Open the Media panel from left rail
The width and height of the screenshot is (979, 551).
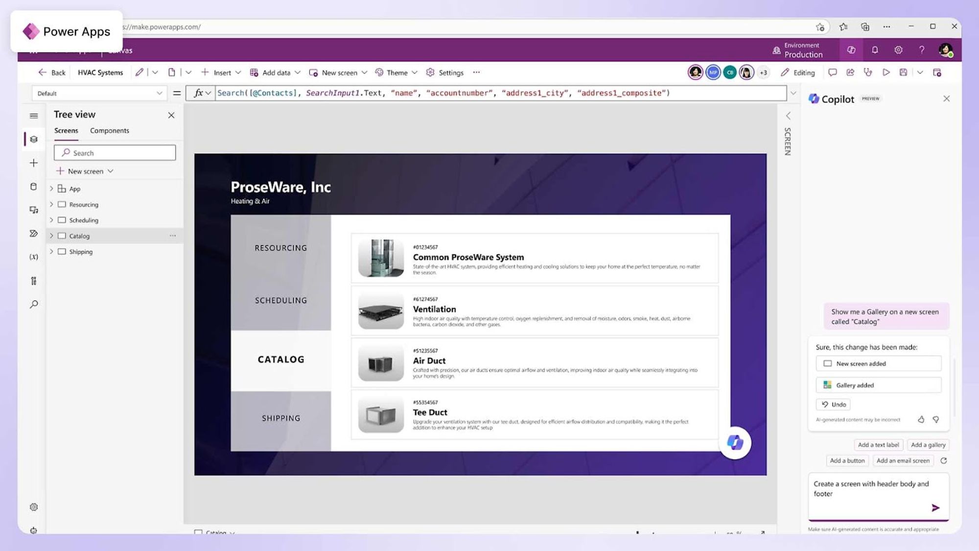34,210
